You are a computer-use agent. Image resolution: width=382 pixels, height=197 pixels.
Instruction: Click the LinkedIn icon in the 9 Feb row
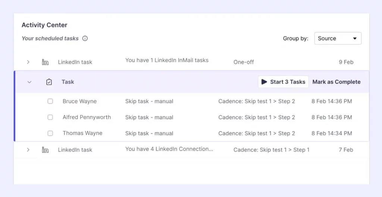click(45, 62)
